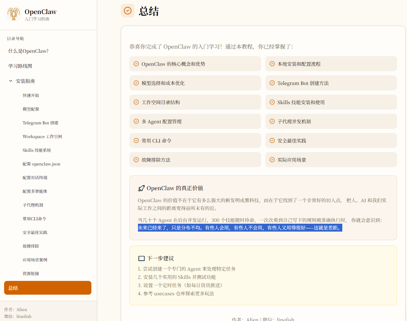The image size is (407, 321).
Task: Click check icon for 实际应用场景
Action: pyautogui.click(x=272, y=160)
